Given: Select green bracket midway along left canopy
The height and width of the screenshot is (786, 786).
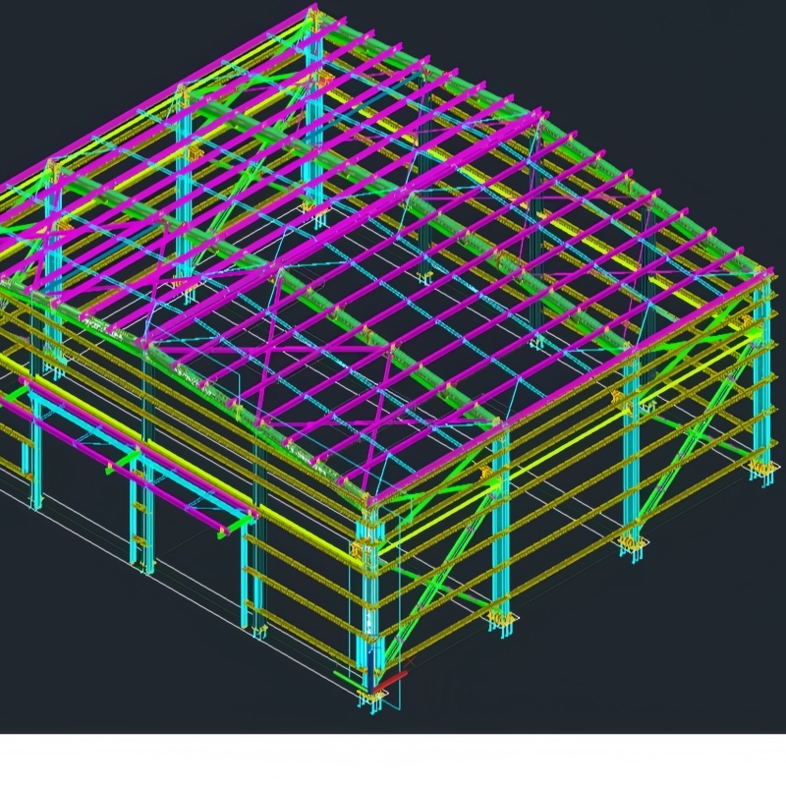Looking at the screenshot, I should 124,461.
